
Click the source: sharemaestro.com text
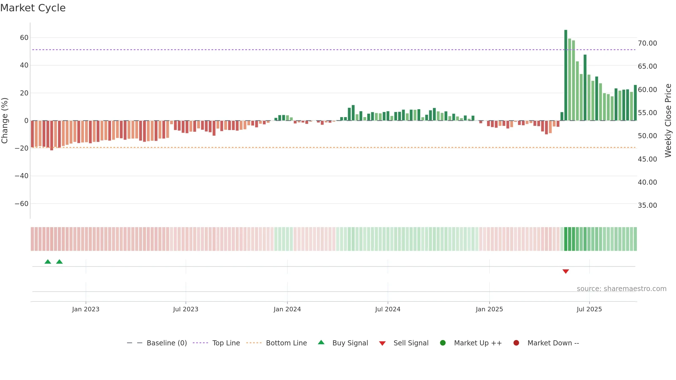point(622,289)
